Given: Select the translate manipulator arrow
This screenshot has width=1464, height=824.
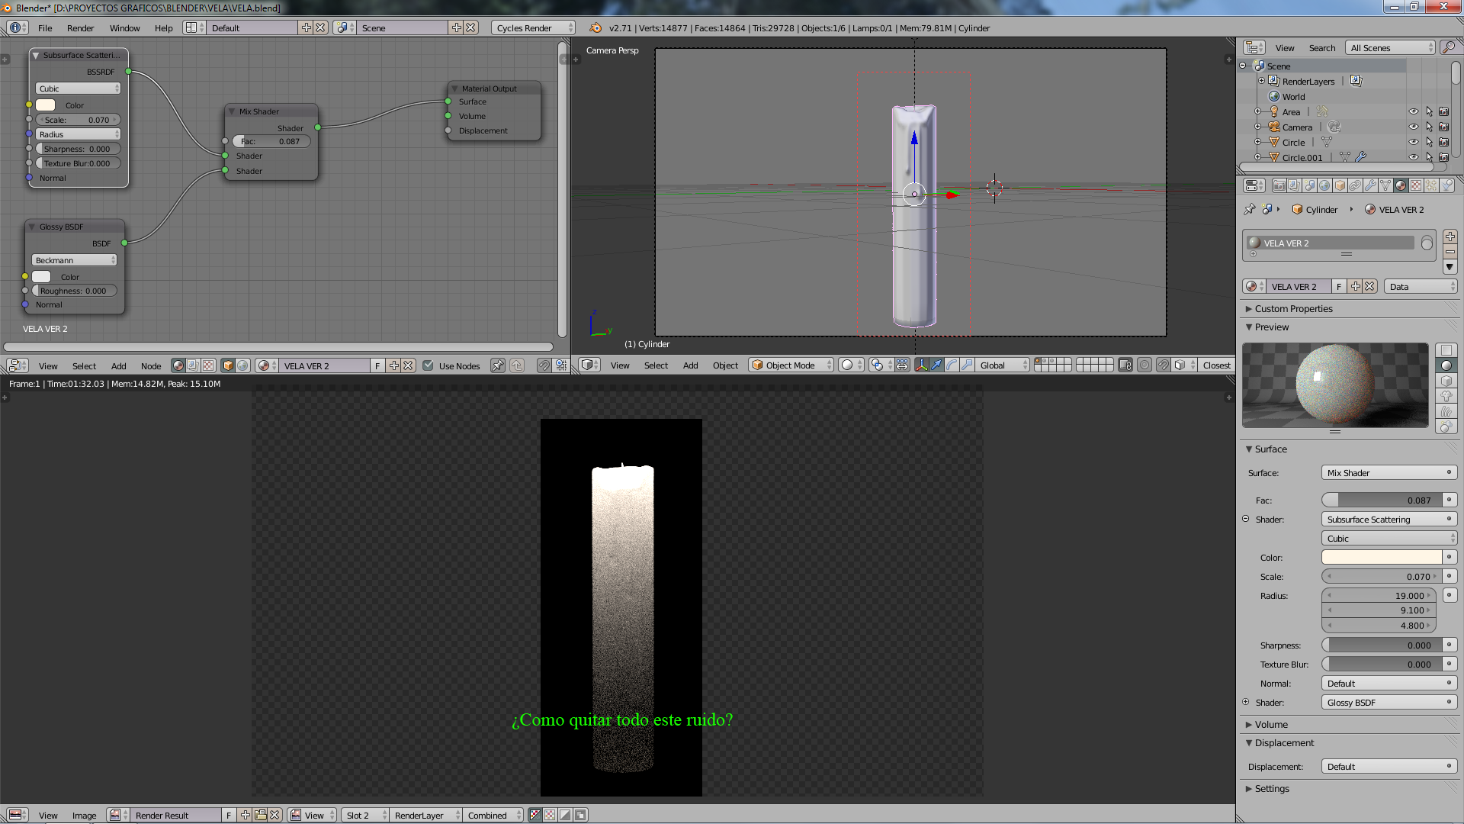Looking at the screenshot, I should click(936, 365).
